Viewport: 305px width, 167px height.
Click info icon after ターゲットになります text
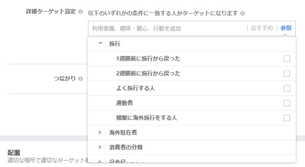pyautogui.click(x=243, y=13)
